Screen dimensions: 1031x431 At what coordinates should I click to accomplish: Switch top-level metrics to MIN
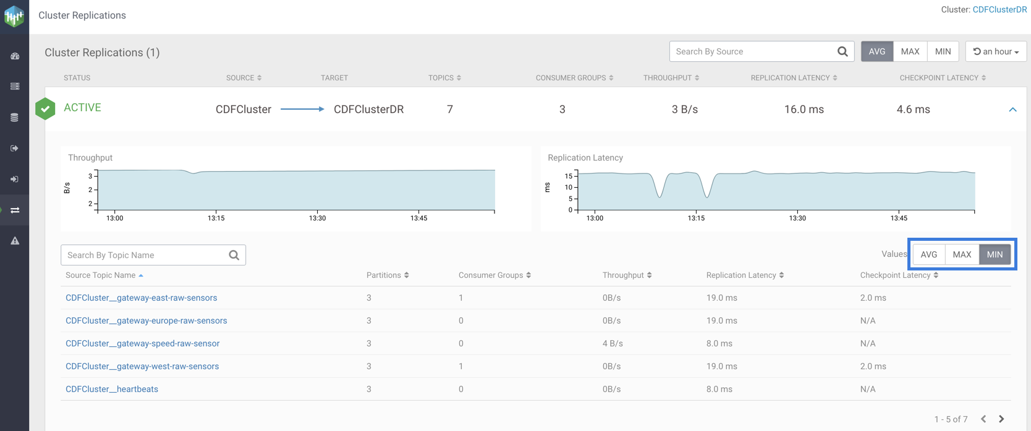pos(943,52)
